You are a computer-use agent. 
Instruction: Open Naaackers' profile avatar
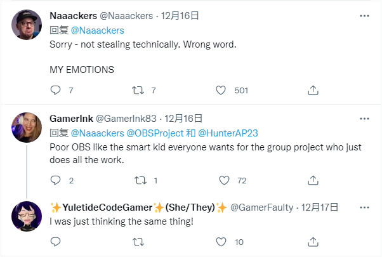click(x=27, y=25)
